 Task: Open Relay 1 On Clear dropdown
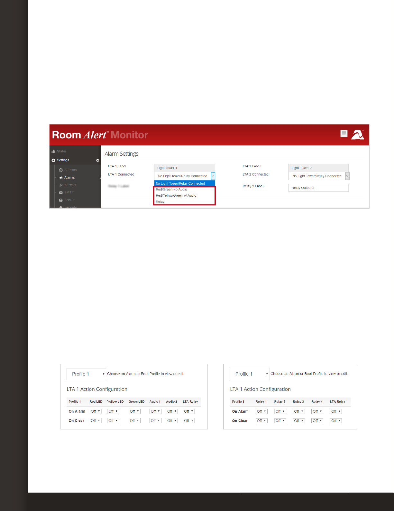point(261,421)
